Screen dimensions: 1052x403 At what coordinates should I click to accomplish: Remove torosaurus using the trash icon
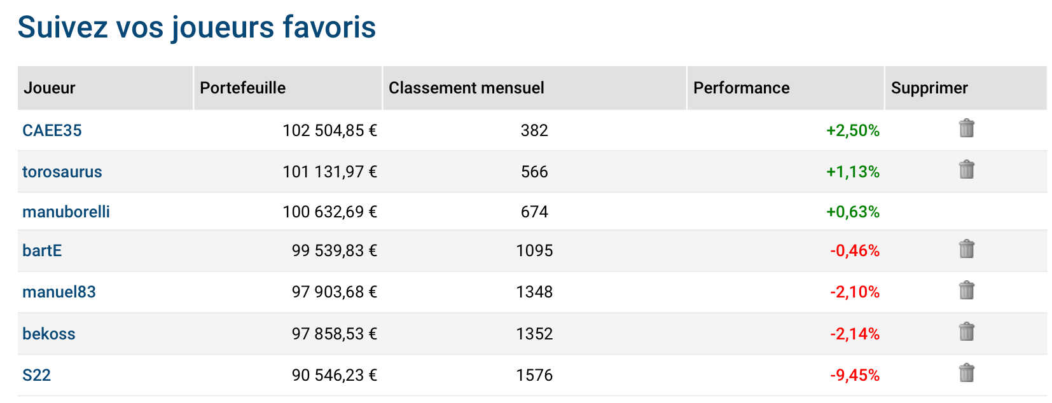point(966,169)
